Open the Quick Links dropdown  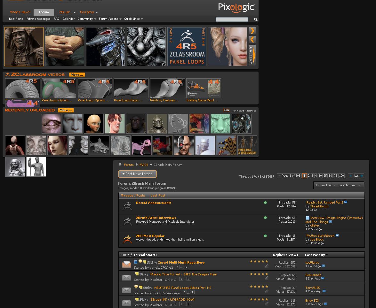133,19
